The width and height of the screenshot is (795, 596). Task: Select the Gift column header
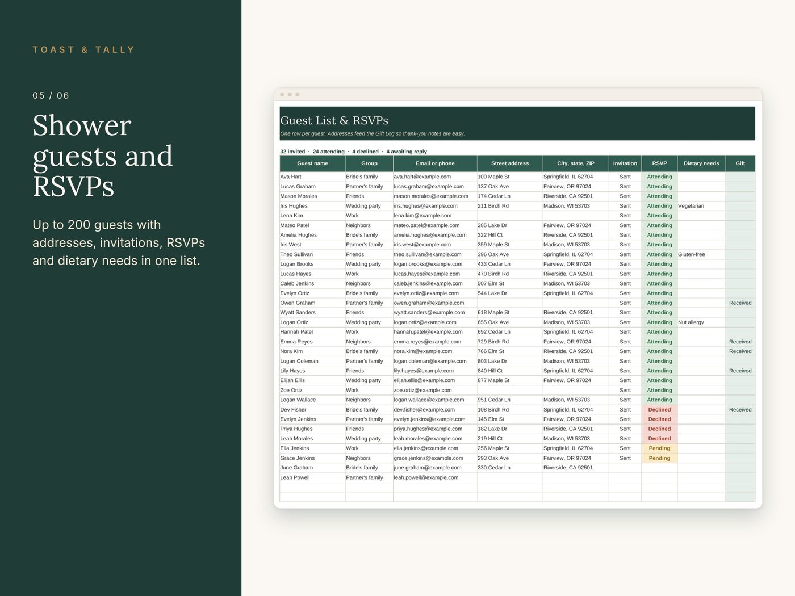point(740,163)
